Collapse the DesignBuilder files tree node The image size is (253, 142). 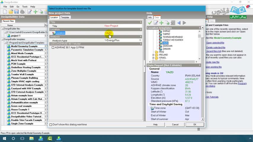click(3, 29)
